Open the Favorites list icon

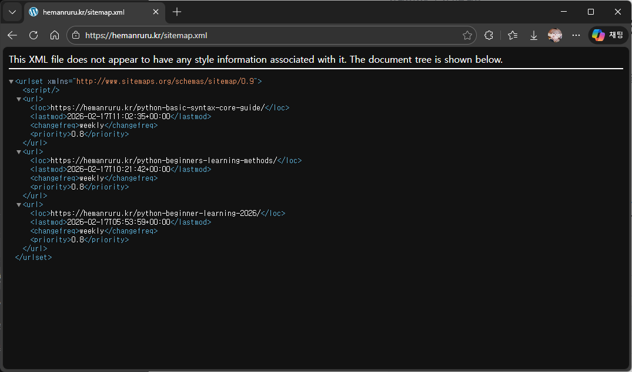click(x=513, y=35)
